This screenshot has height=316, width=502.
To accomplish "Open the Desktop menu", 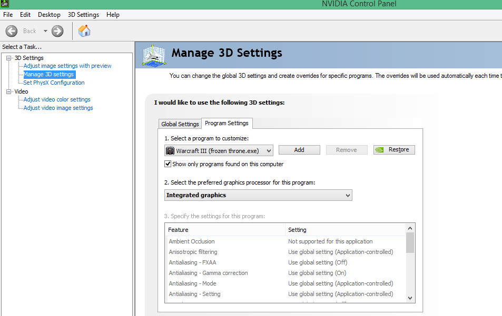I will pos(49,15).
